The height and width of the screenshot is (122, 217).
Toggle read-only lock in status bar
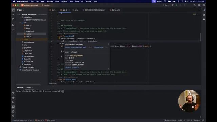pyautogui.click(x=203, y=120)
